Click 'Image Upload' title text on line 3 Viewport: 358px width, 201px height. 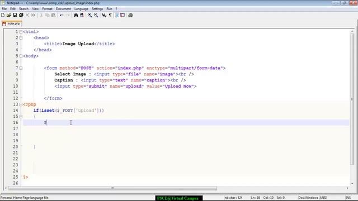tap(78, 44)
